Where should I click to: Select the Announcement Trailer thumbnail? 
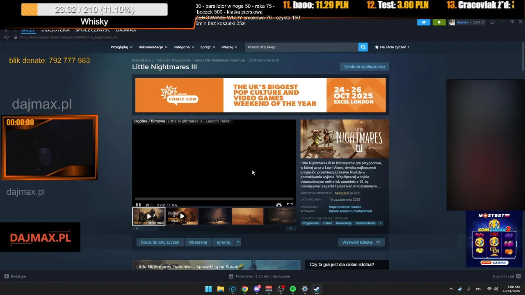click(182, 216)
